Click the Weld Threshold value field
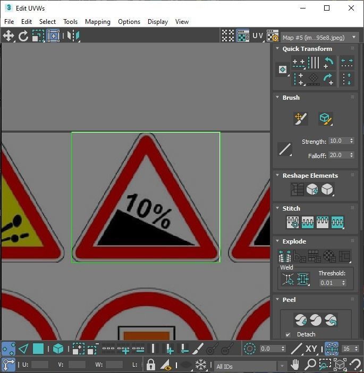This screenshot has height=373, width=364. click(x=330, y=283)
